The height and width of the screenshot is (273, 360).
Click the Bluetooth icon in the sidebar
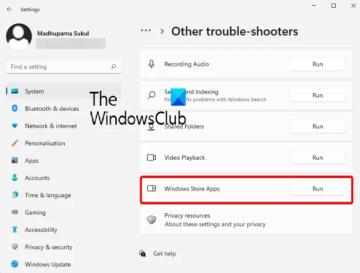[x=15, y=108]
